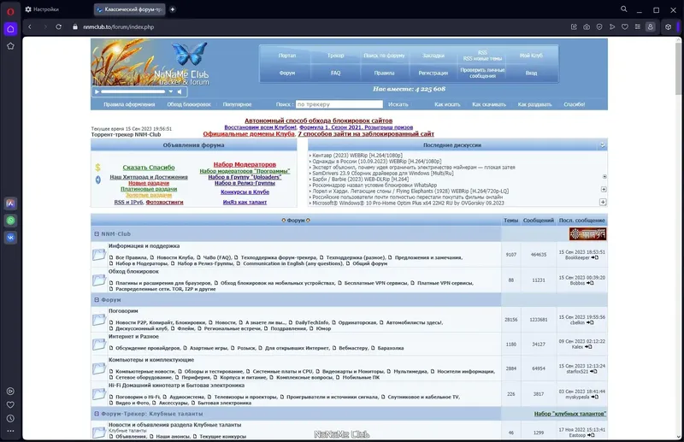Open audio player dropdown arrow
The image size is (684, 442).
[171, 91]
